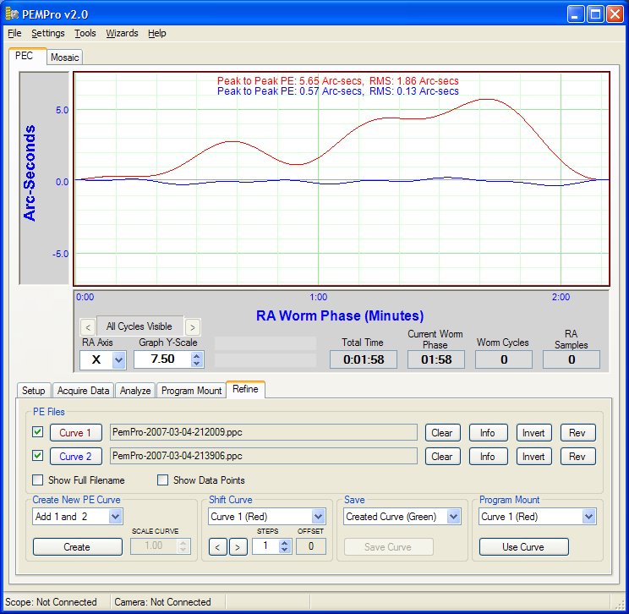Clear the Curve 2 file
629x614 pixels.
pos(442,457)
